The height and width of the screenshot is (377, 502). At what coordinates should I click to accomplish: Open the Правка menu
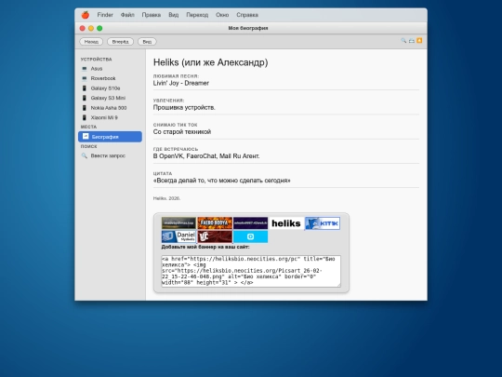click(152, 15)
